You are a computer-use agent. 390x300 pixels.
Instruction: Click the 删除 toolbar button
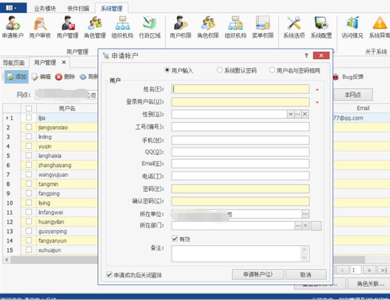click(65, 76)
